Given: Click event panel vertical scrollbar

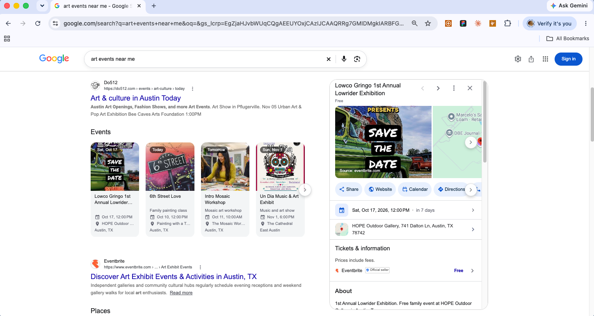Looking at the screenshot, I should (485, 121).
